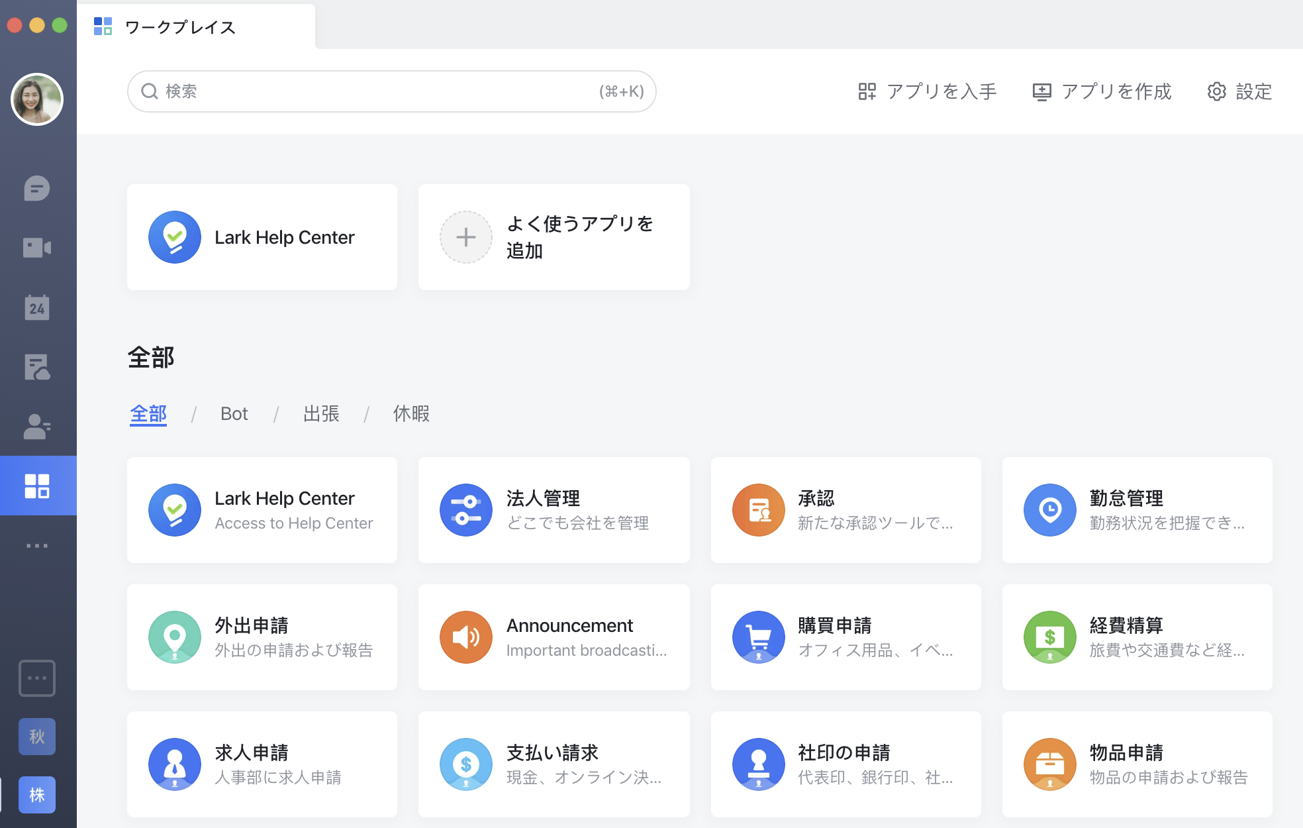The height and width of the screenshot is (828, 1303).
Task: Switch to the 出張 category tab
Action: [x=321, y=414]
